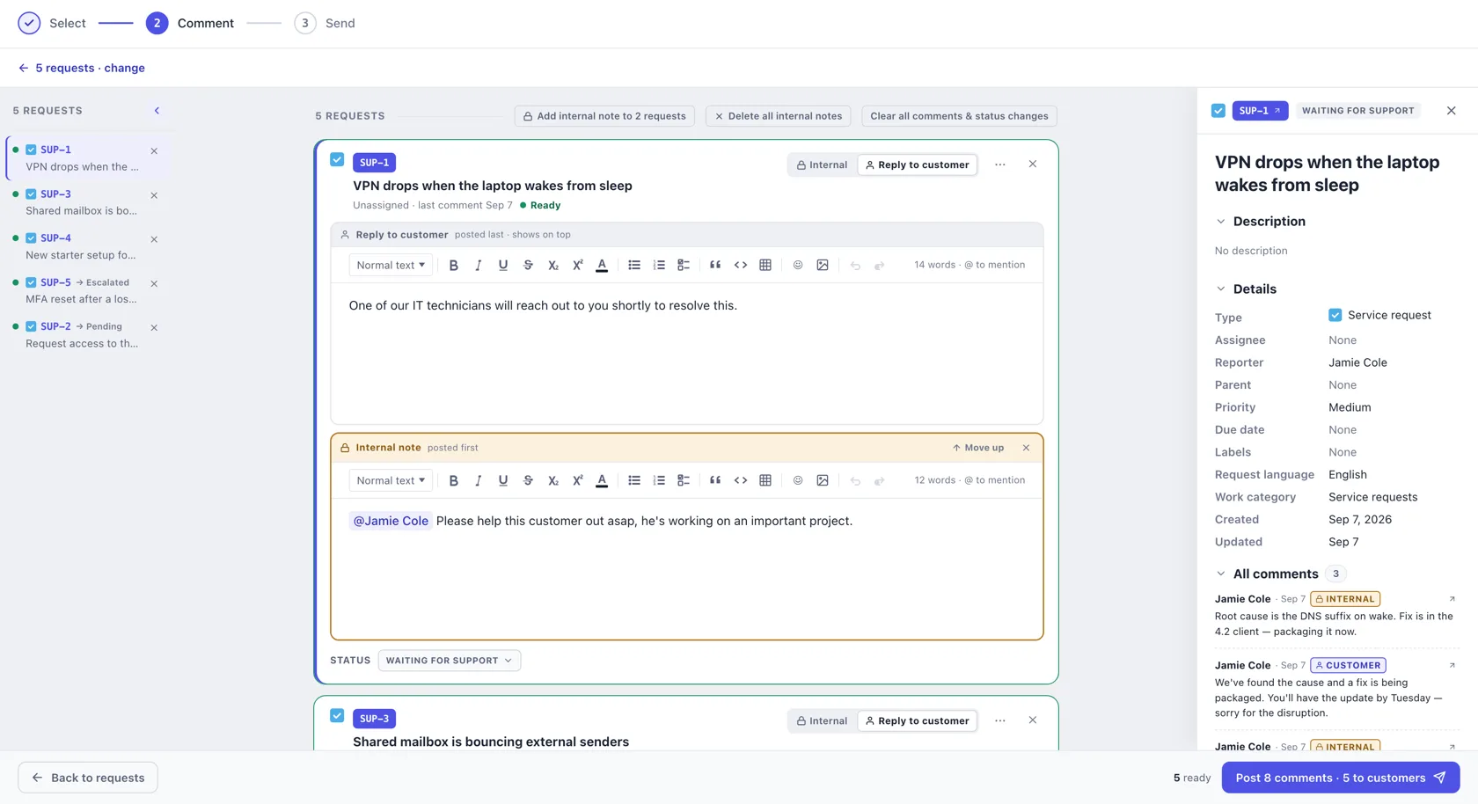Open Normal text style dropdown in reply editor

(391, 265)
